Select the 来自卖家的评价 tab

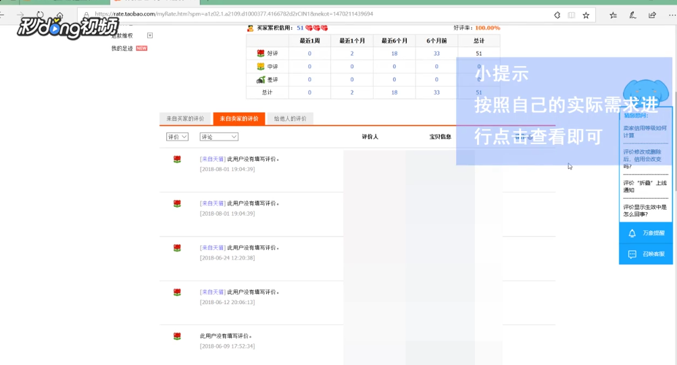pyautogui.click(x=239, y=118)
